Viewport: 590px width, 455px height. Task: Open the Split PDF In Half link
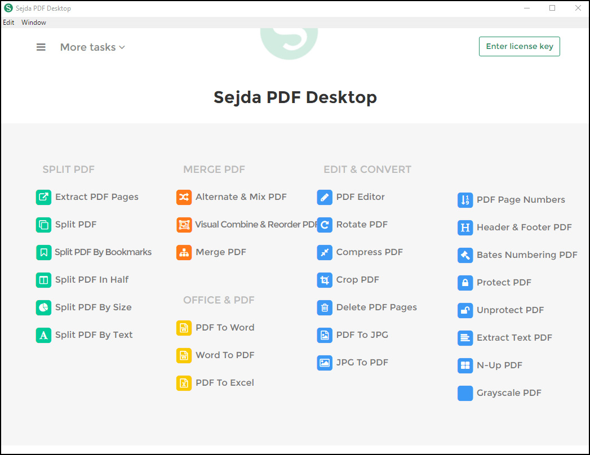[x=92, y=279]
